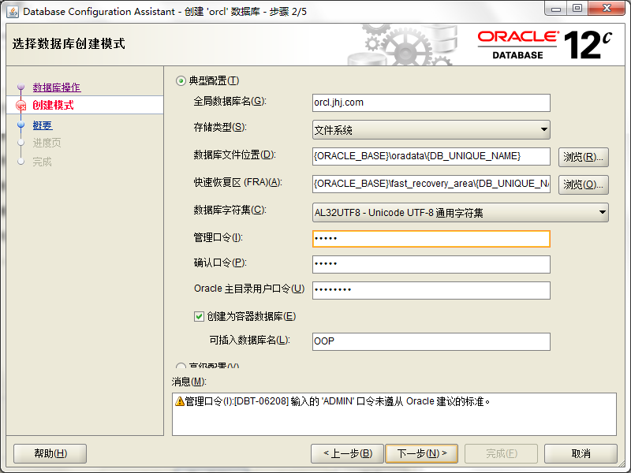The height and width of the screenshot is (473, 631).
Task: Minimize the Database Configuration Assistant window
Action: tap(556, 9)
